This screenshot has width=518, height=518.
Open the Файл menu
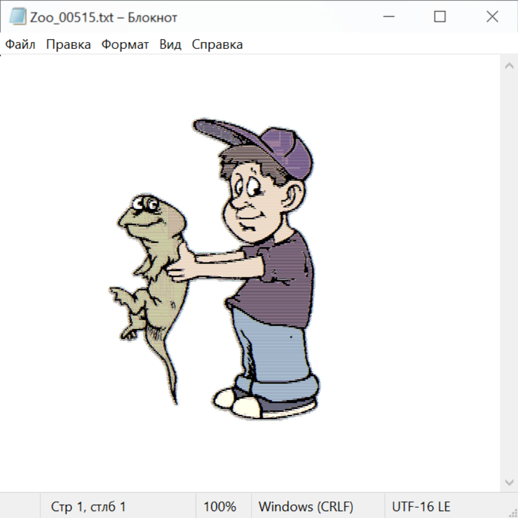21,44
